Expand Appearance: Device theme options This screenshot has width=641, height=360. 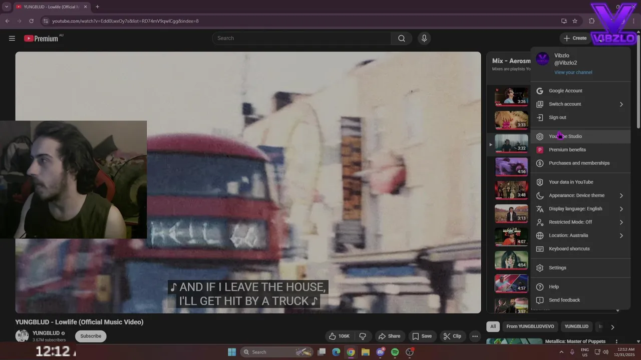[580, 195]
